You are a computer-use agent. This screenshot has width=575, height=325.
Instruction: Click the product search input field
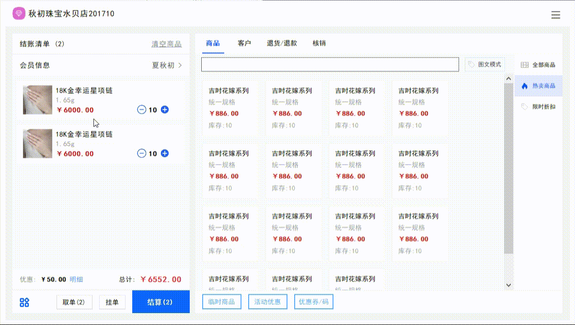(331, 65)
